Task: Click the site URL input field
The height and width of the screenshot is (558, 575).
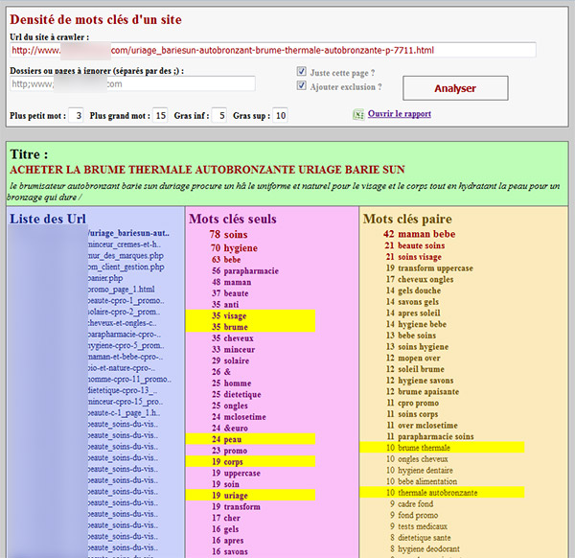Action: click(x=273, y=50)
